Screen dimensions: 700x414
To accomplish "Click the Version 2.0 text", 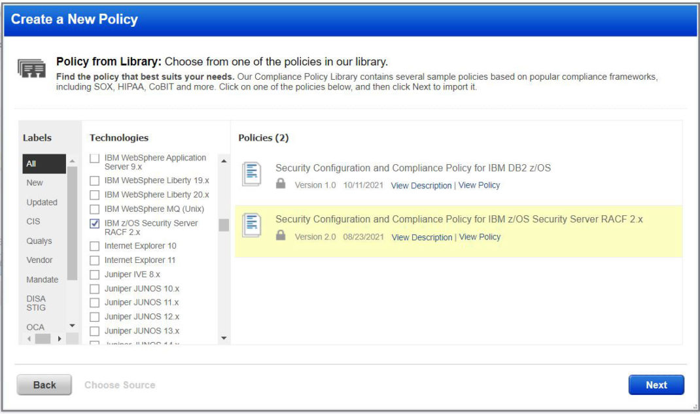I will (315, 237).
